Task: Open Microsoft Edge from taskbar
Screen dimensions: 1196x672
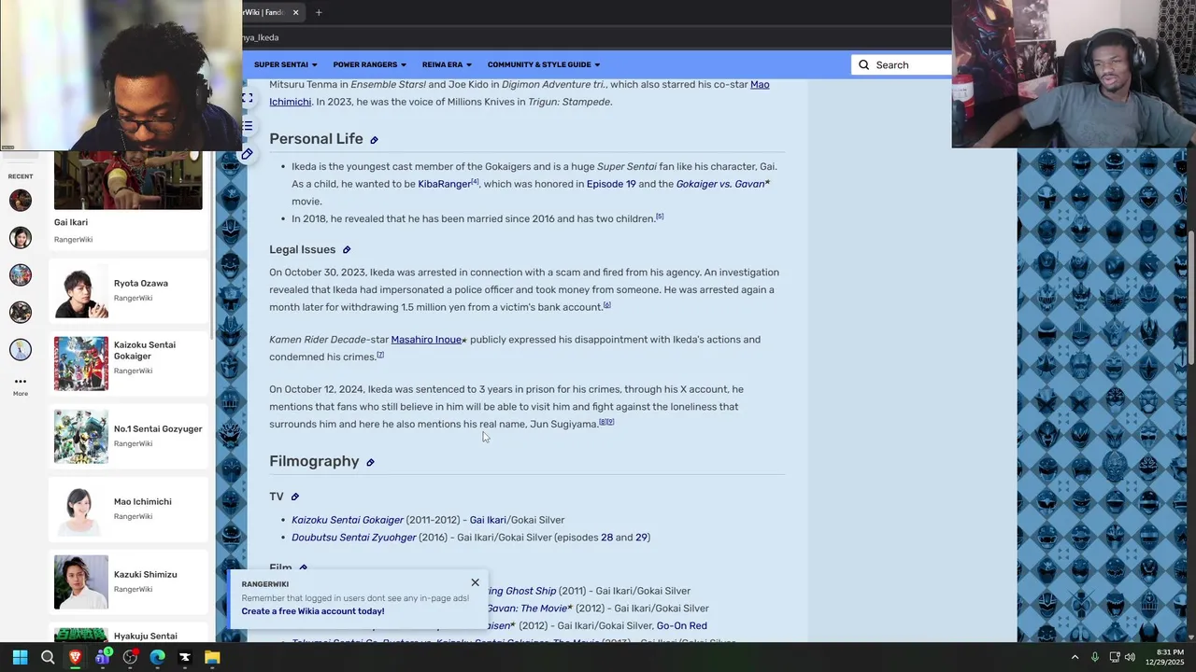Action: click(x=157, y=657)
